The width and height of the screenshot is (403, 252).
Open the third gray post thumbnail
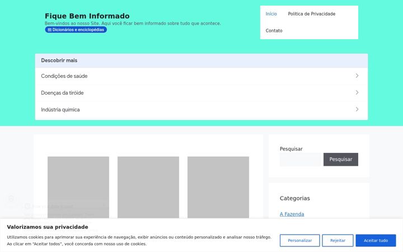click(x=218, y=187)
